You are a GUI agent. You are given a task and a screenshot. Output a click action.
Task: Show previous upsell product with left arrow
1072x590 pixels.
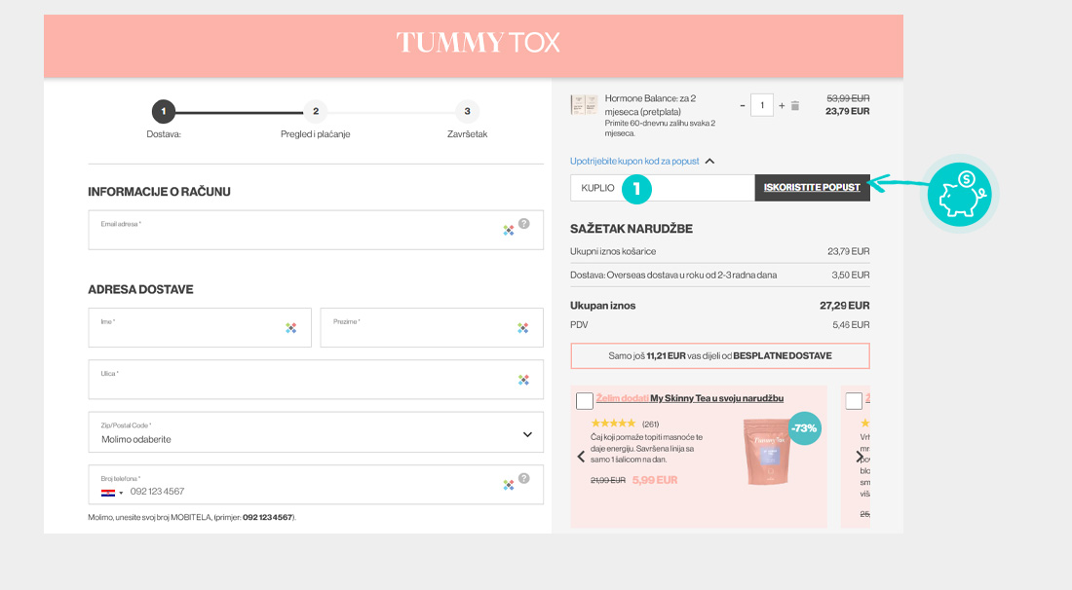click(x=581, y=457)
